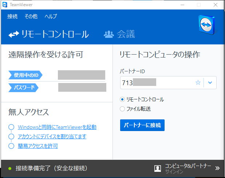
Task: Click the 使用中のID label
Action: [25, 75]
